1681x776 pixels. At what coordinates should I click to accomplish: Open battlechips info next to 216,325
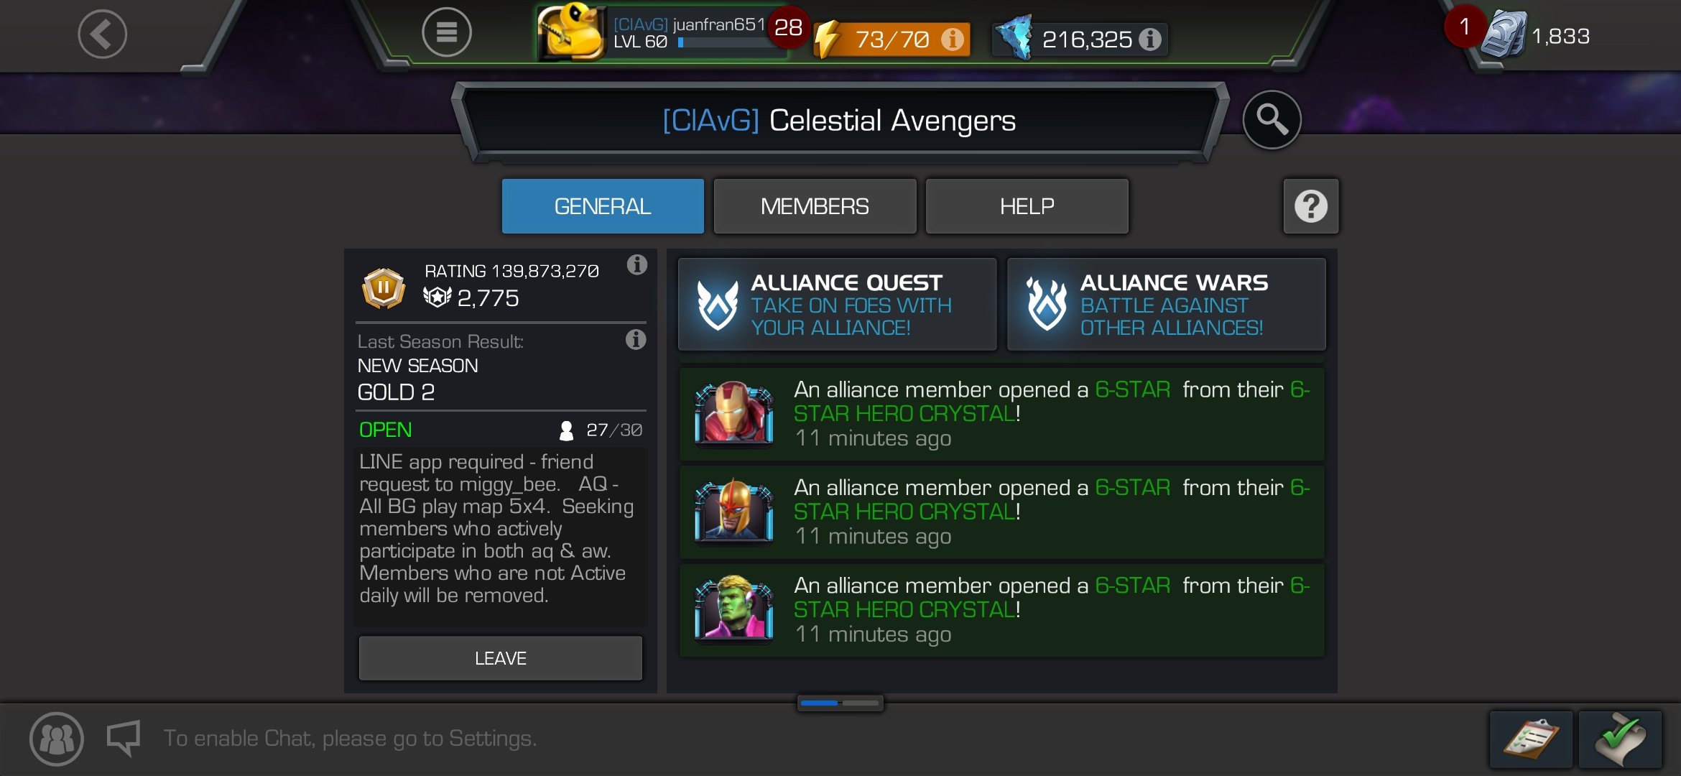click(1150, 40)
